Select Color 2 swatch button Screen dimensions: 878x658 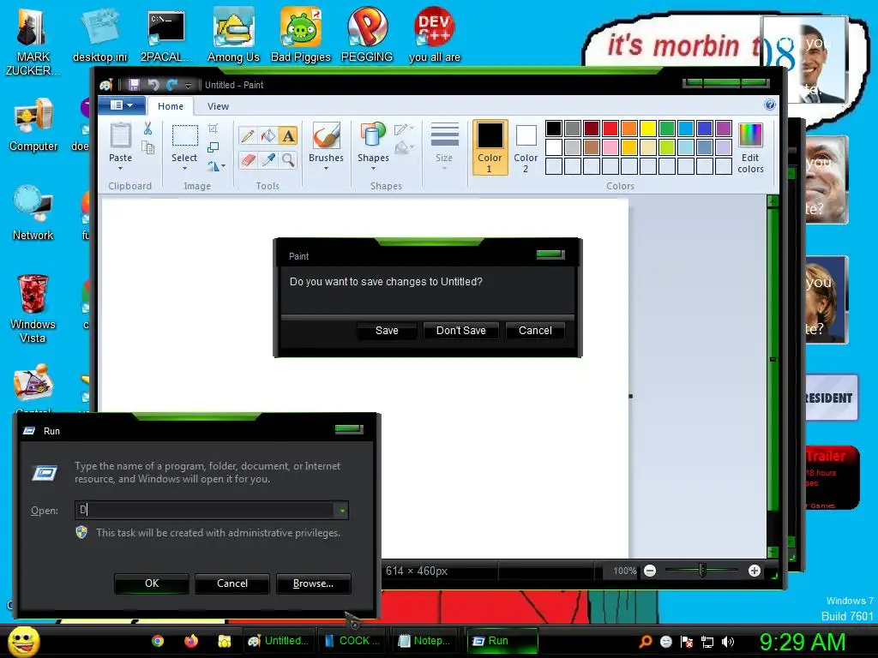pos(526,147)
